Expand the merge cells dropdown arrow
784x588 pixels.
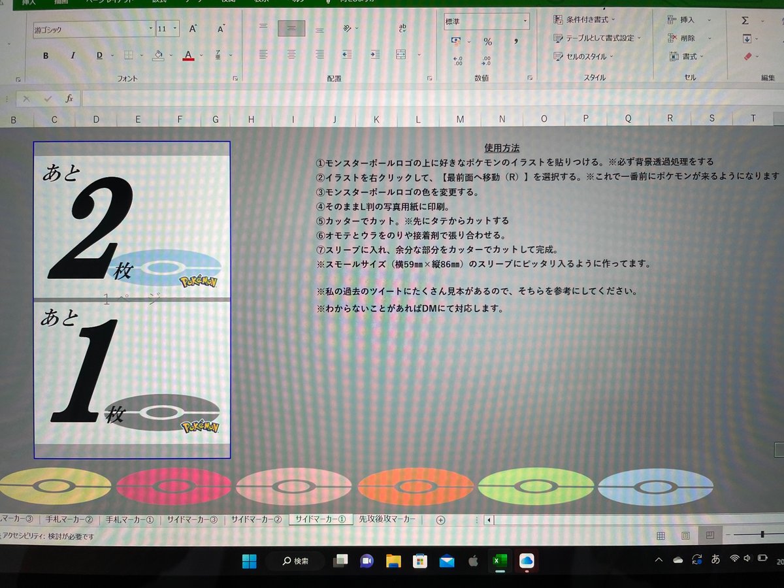click(418, 55)
